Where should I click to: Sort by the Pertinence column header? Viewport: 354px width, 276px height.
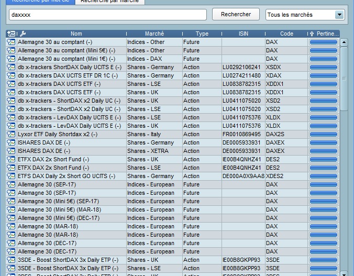click(x=324, y=34)
